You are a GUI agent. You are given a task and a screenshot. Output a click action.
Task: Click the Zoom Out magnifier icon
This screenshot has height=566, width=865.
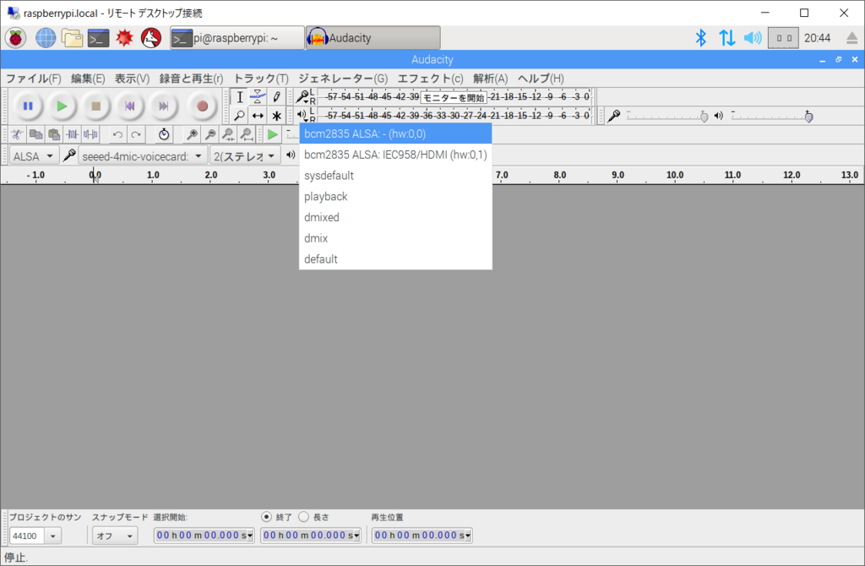210,134
